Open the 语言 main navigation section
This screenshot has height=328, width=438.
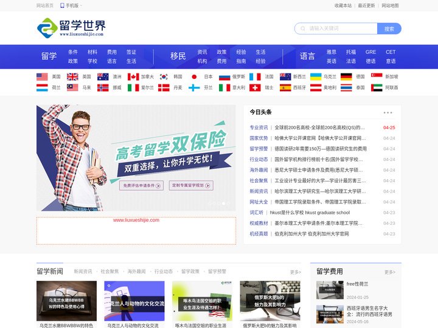(307, 56)
